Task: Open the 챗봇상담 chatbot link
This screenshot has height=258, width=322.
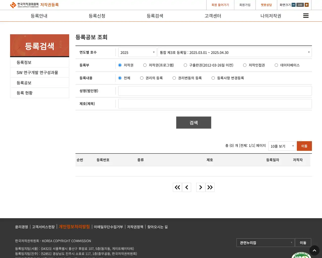Action: 266,5
